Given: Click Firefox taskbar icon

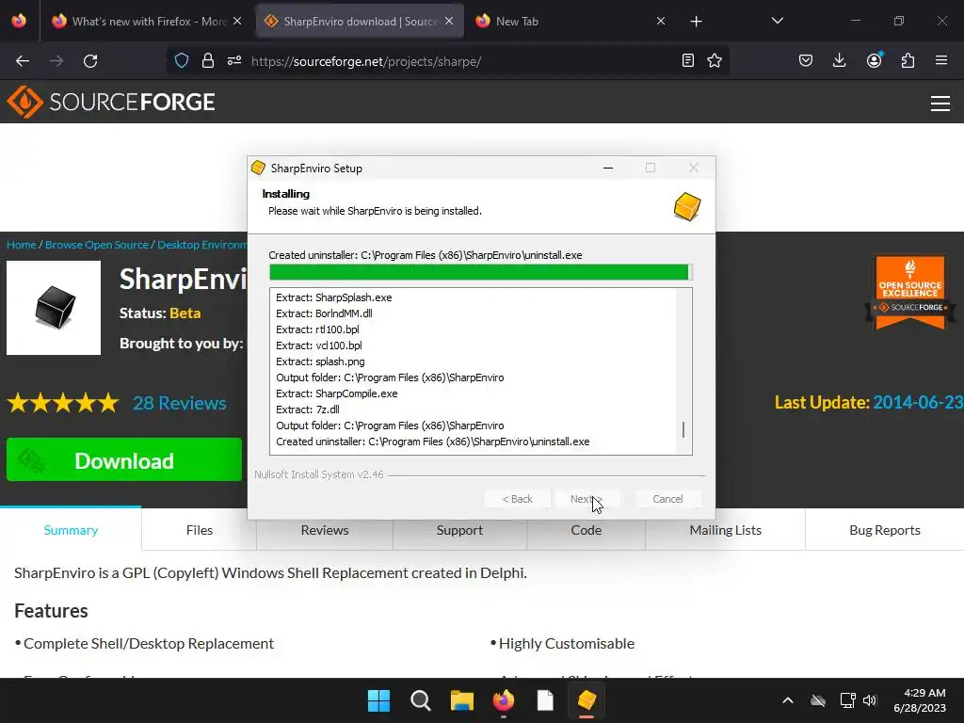Looking at the screenshot, I should click(504, 700).
